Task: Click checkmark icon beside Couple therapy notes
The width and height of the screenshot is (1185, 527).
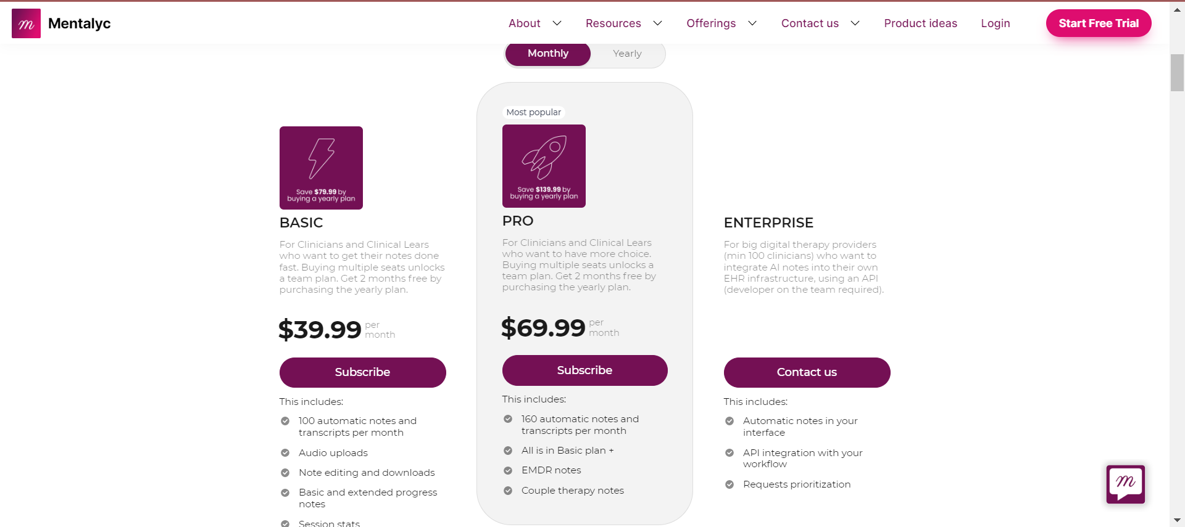Action: pos(508,491)
